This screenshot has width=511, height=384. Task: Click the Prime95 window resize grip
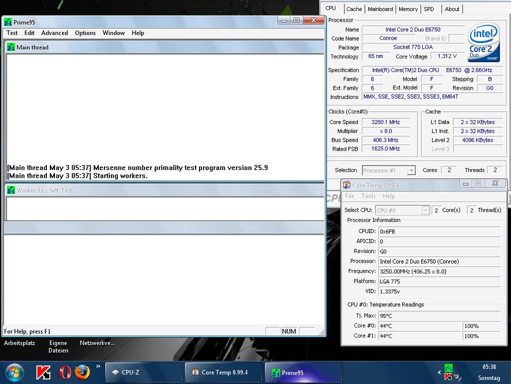(x=322, y=332)
